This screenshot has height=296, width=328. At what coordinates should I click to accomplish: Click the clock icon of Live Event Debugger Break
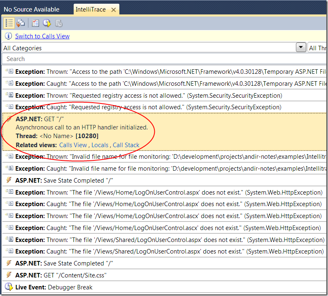click(9, 287)
